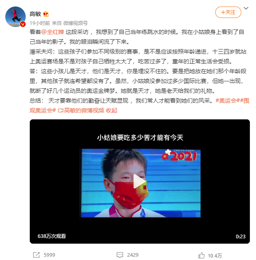Screen dimensions: 256x260
Task: Open the 高敏的微博视频 link
Action: tap(84, 110)
